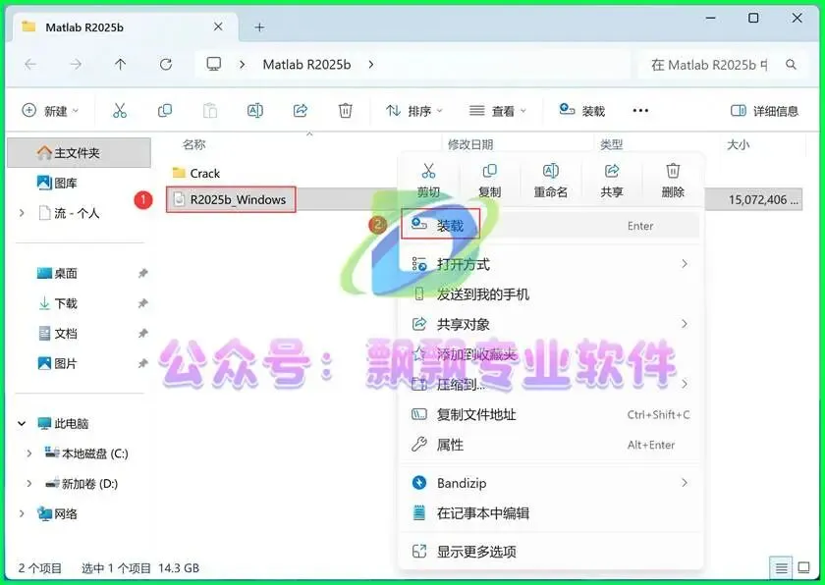This screenshot has height=585, width=825.
Task: Open the 排序 sort dropdown
Action: 414,111
